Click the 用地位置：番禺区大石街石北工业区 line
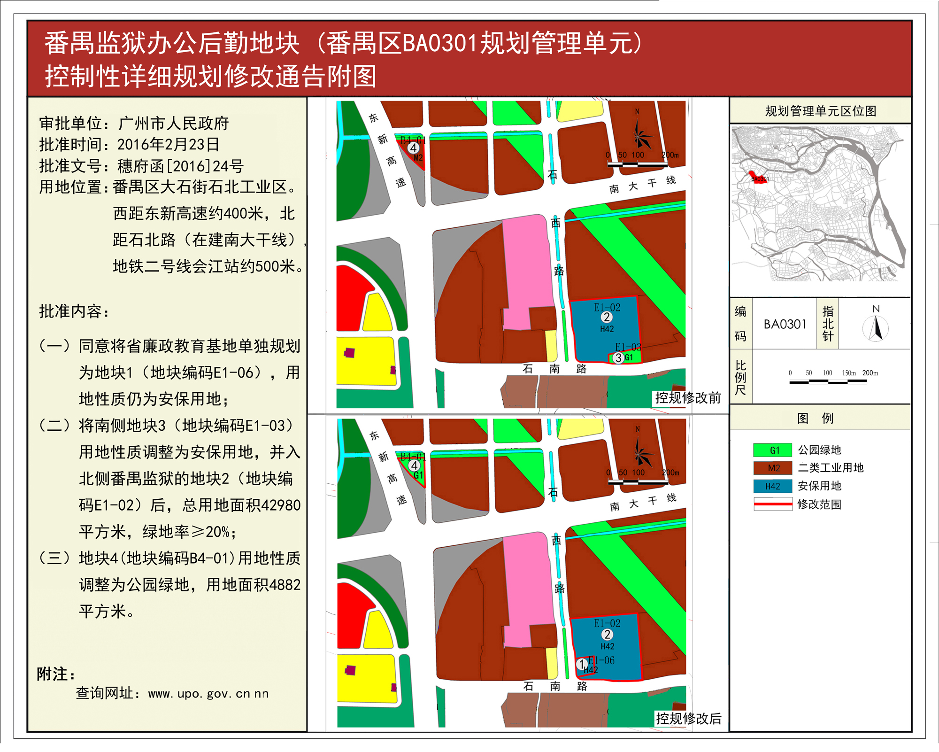Screen dimensions: 939x752 click(168, 187)
